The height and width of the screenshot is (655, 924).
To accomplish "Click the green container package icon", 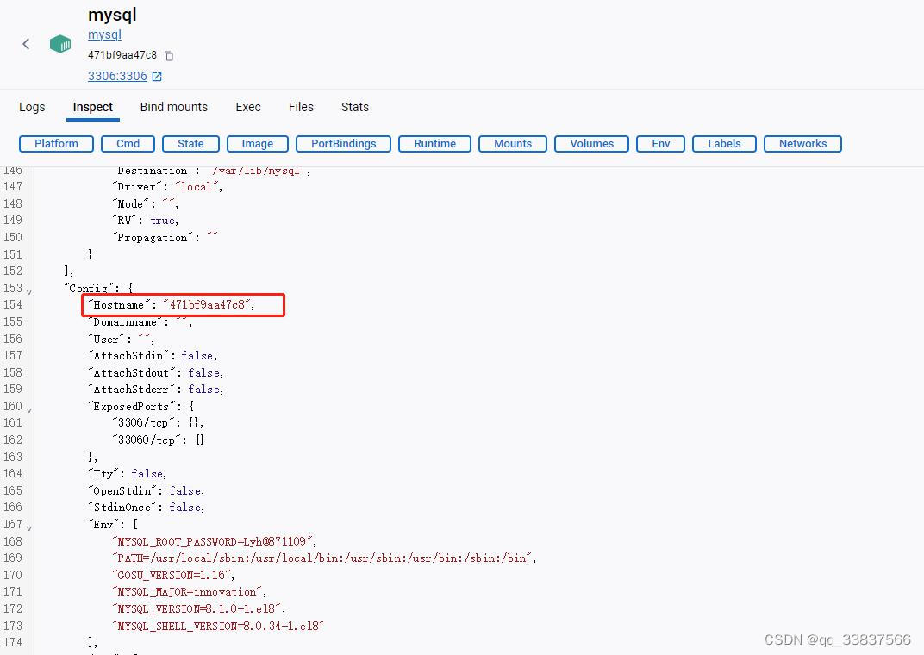I will (59, 43).
